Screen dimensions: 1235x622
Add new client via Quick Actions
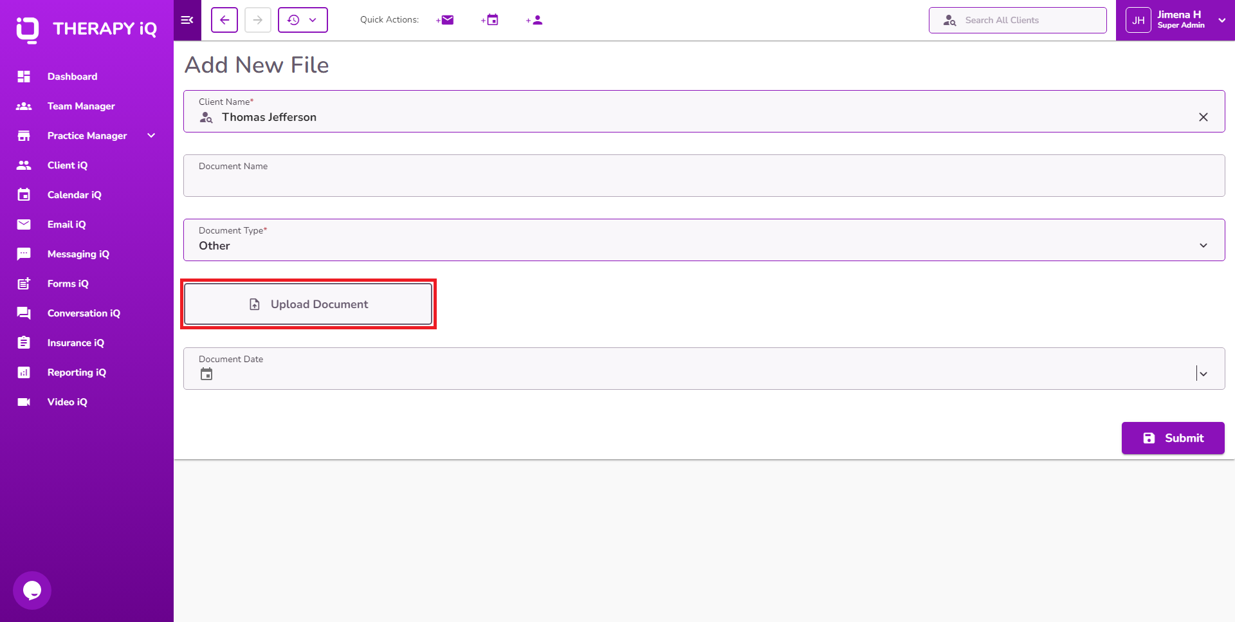[534, 19]
